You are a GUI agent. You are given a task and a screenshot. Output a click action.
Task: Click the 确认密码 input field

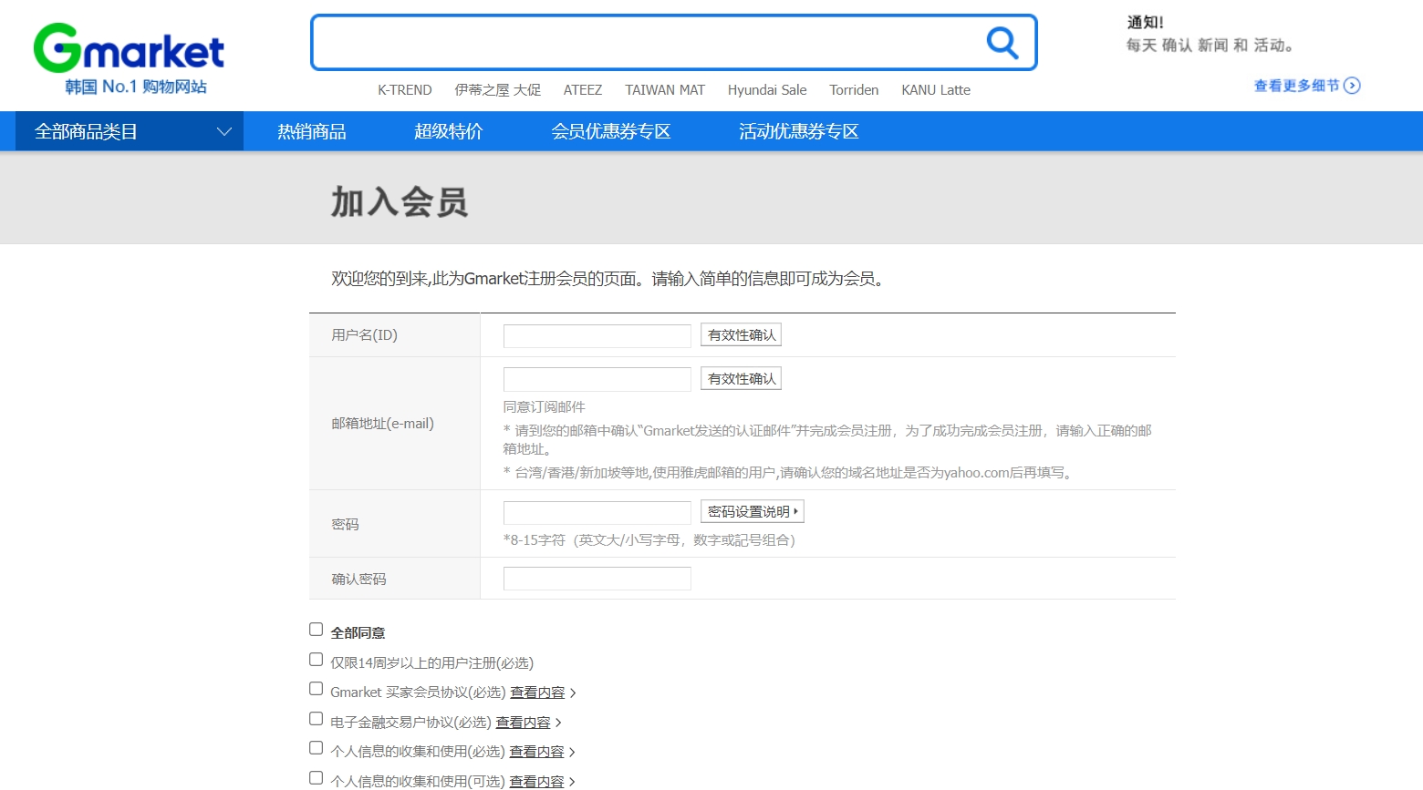pos(597,578)
